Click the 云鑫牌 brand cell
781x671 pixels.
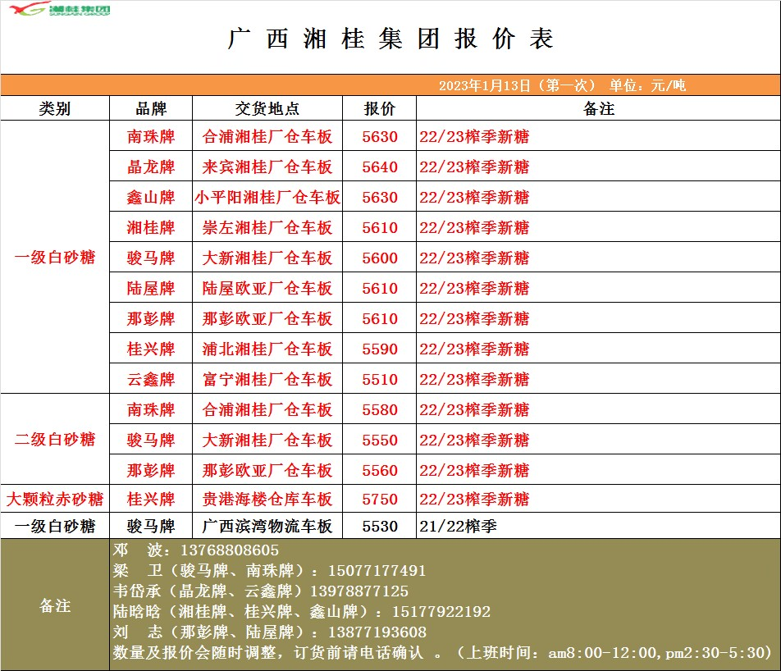(x=151, y=380)
